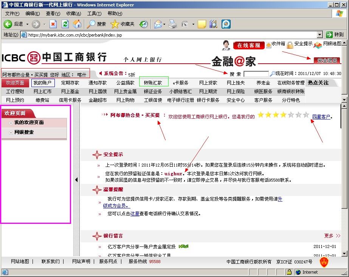Click the sidebar collapse arrow on divider

click(x=76, y=180)
